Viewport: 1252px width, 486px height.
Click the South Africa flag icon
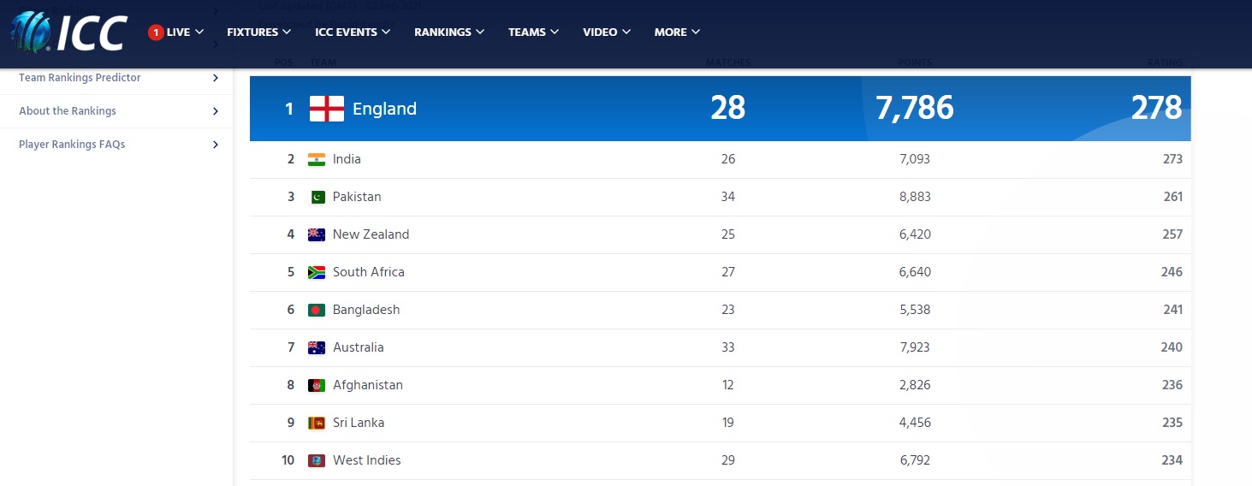(x=317, y=272)
